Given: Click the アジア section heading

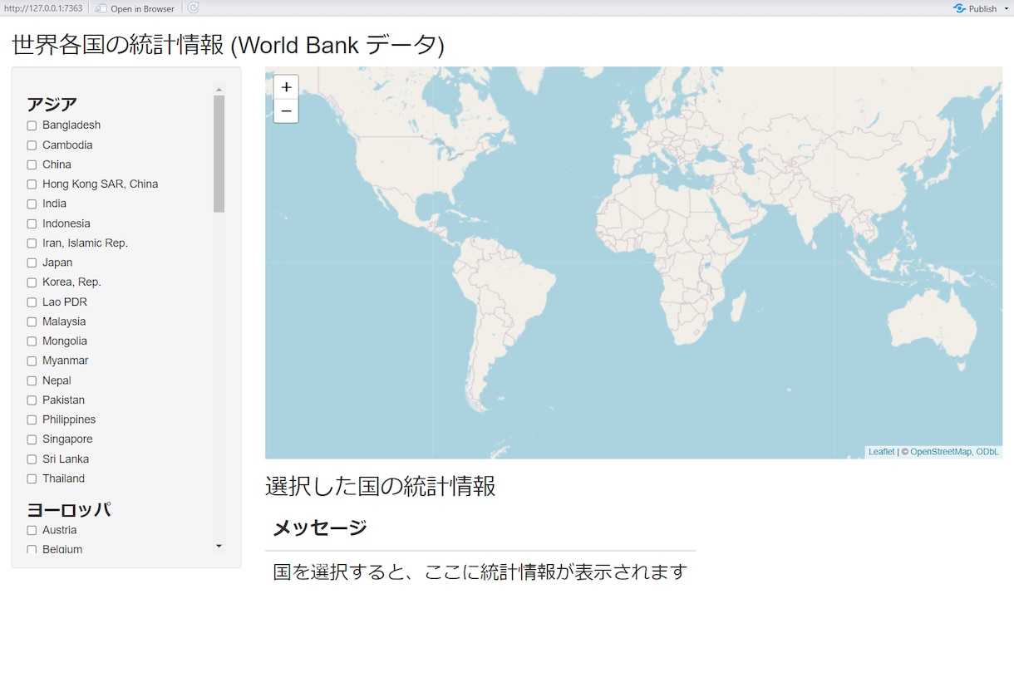Looking at the screenshot, I should (x=52, y=104).
